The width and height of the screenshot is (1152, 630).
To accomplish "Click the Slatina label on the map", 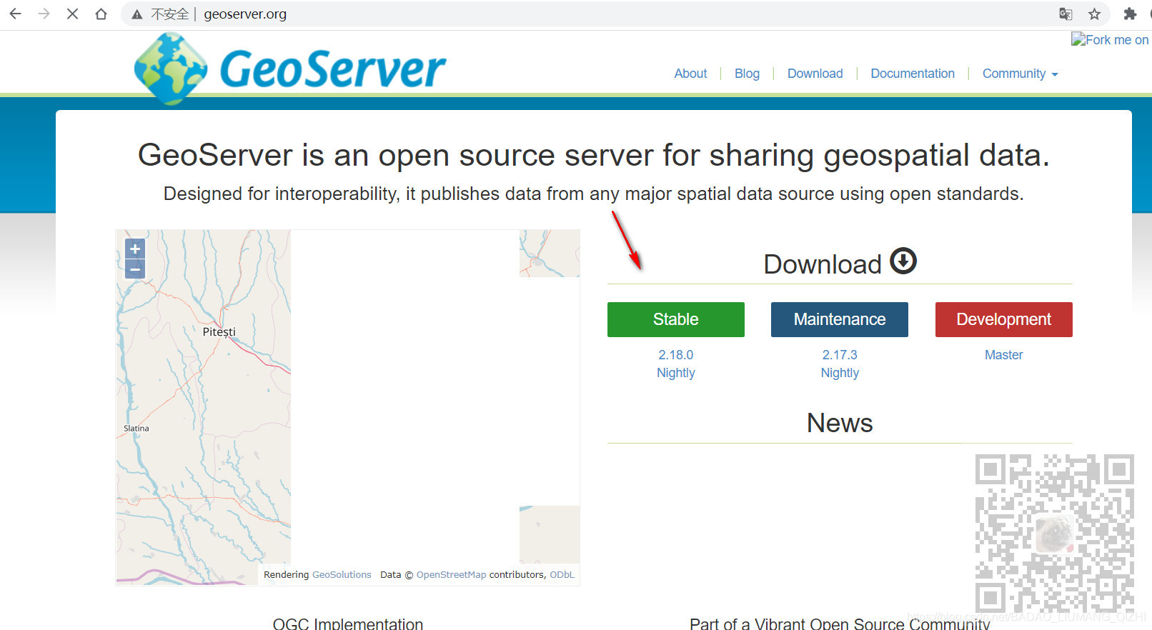I will tap(136, 429).
